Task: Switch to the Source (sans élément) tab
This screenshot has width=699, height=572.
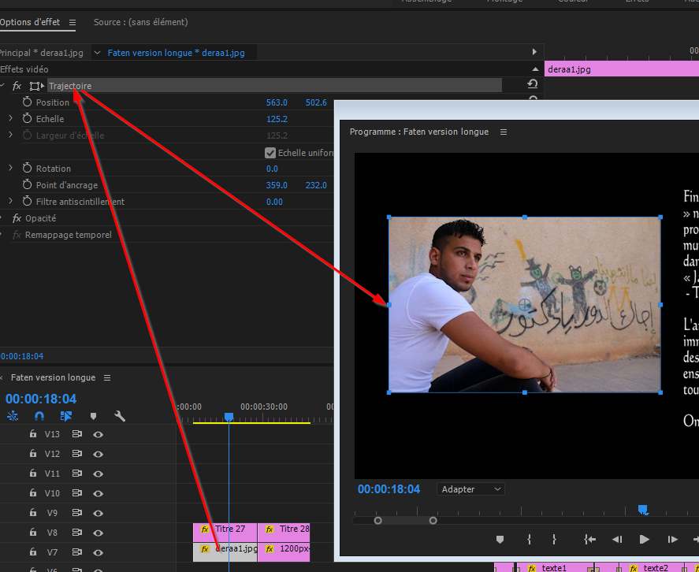Action: (140, 23)
